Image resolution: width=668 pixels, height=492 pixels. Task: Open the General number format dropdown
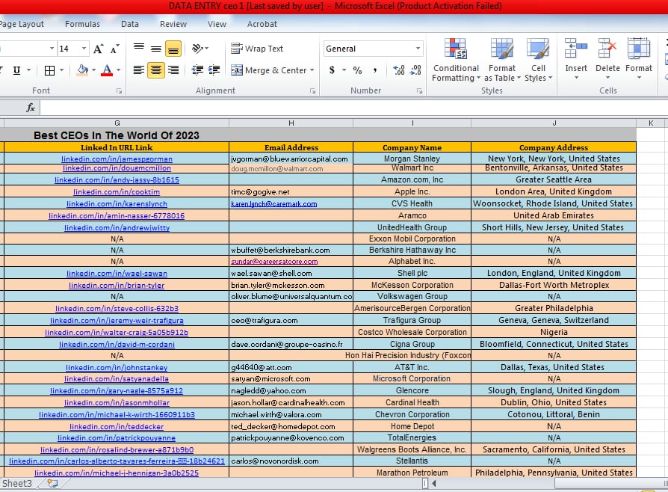[x=418, y=49]
